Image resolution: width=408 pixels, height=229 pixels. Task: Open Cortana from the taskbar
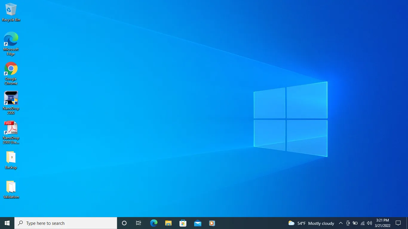click(x=124, y=223)
